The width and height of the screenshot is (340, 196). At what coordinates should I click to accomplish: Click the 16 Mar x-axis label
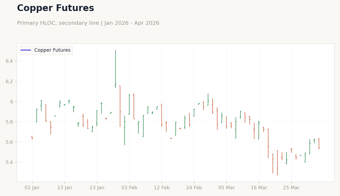(259, 188)
